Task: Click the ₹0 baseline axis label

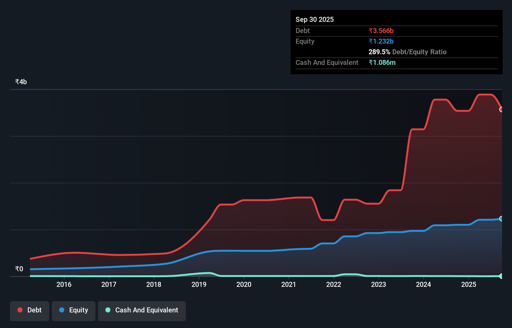Action: (x=19, y=269)
